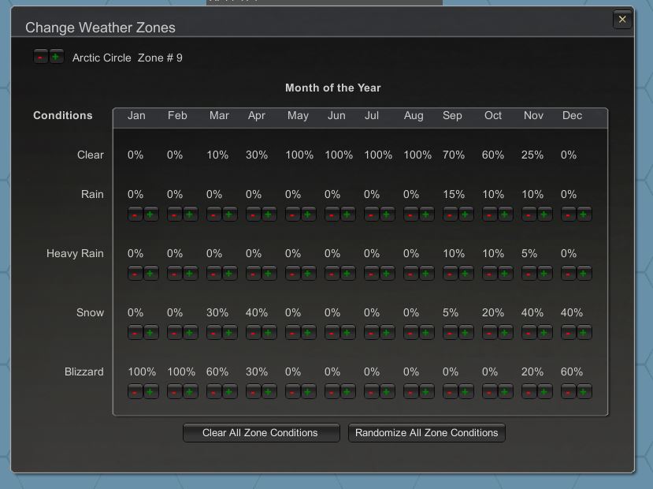Click the Clear 25% value for November
The width and height of the screenshot is (653, 489).
point(532,155)
